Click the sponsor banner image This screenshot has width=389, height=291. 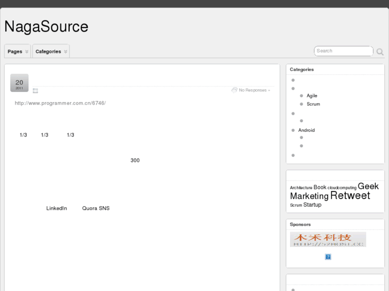coord(328,239)
